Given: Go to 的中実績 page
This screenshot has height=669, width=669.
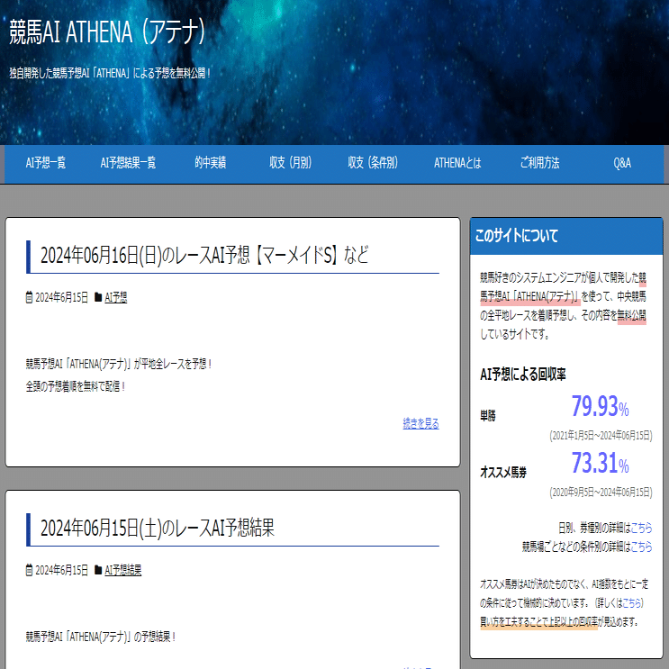Looking at the screenshot, I should [x=211, y=163].
